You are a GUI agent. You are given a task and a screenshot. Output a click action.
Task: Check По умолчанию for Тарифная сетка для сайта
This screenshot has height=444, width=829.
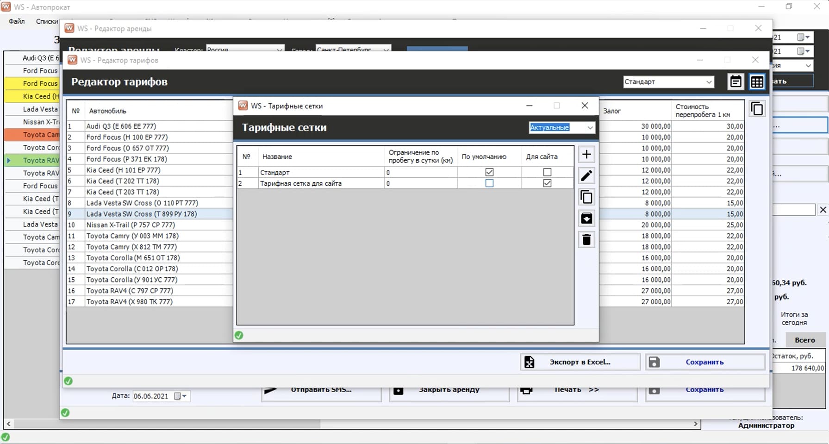(x=489, y=183)
